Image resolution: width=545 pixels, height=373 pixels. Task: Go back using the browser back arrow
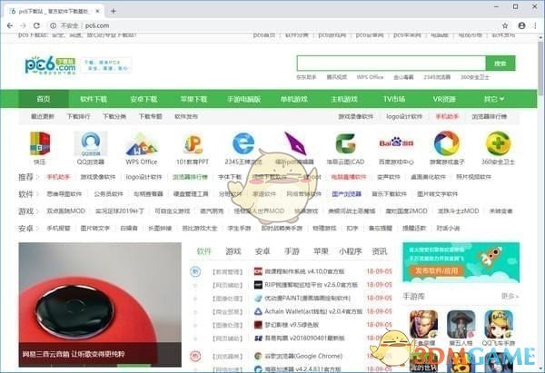pos(10,25)
